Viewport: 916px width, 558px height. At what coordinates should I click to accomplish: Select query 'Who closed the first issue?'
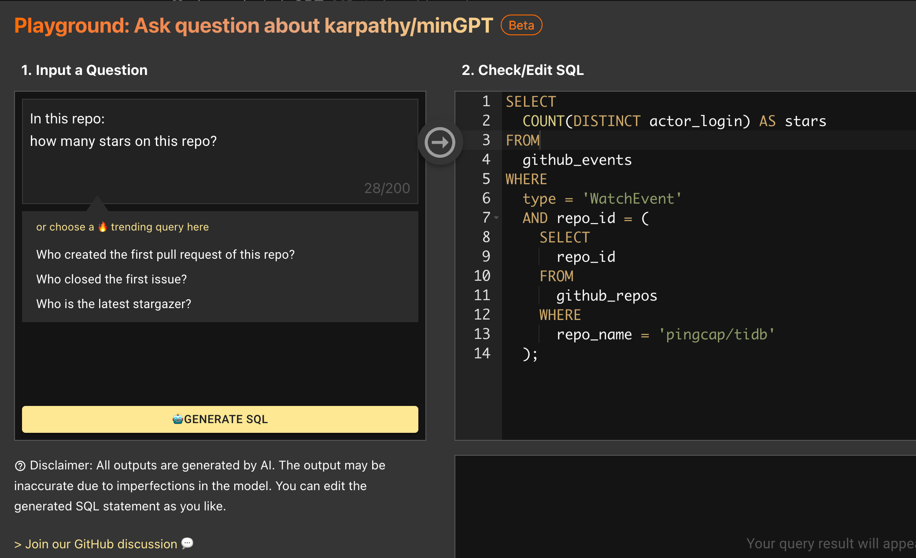pos(111,279)
